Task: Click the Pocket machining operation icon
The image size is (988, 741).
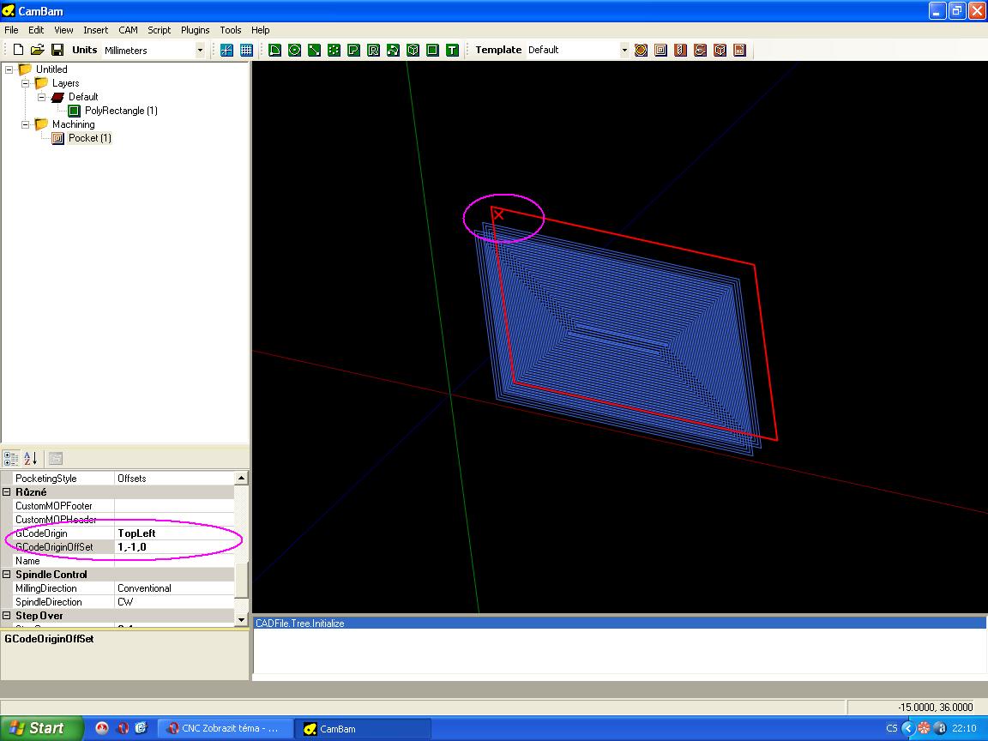Action: 660,50
